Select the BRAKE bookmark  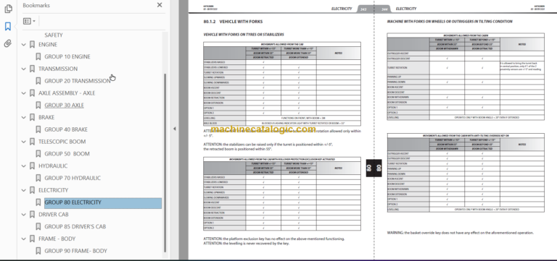[x=46, y=117]
